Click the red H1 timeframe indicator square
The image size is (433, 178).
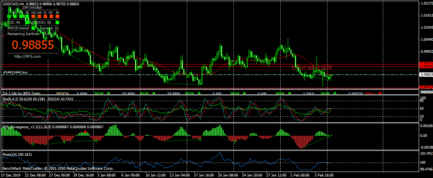point(33,17)
